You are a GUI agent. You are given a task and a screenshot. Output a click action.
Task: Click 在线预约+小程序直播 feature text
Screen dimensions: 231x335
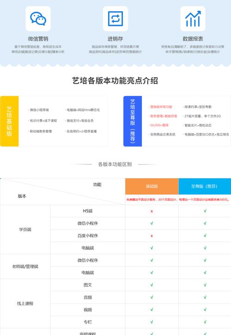click(x=81, y=131)
